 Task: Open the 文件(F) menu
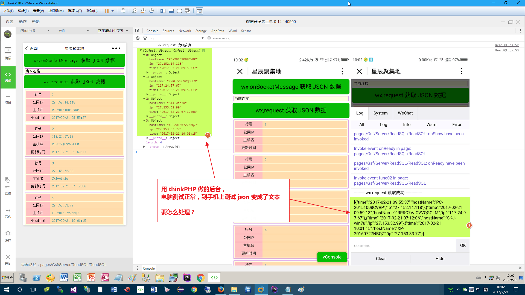[8, 11]
